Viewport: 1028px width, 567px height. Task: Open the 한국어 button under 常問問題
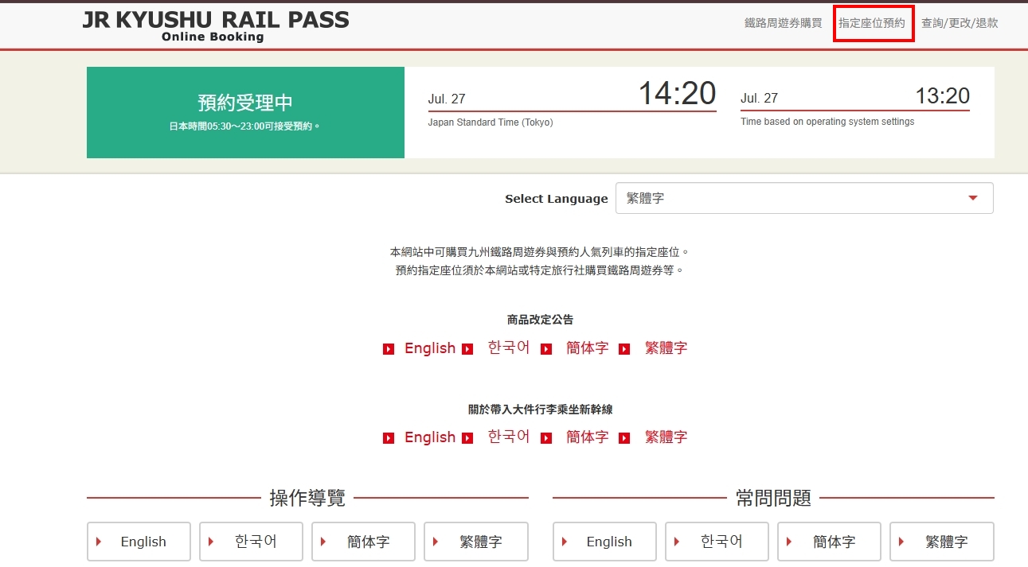click(717, 542)
